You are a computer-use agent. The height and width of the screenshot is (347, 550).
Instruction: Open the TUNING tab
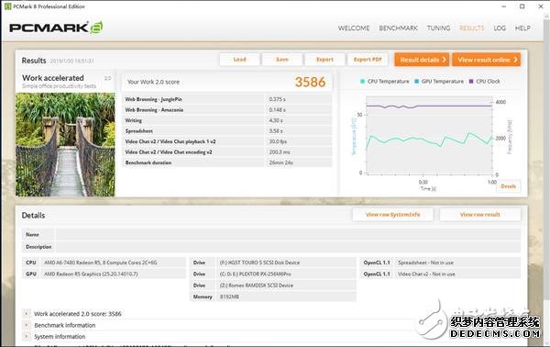click(x=438, y=28)
